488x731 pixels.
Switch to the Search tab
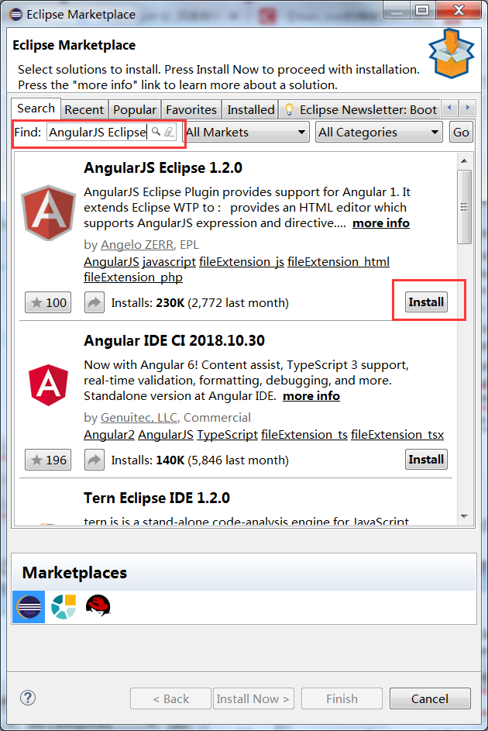[x=36, y=109]
